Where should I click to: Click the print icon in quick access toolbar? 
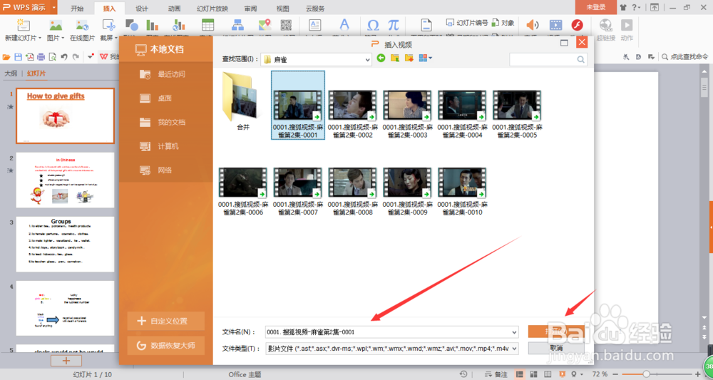pyautogui.click(x=41, y=57)
